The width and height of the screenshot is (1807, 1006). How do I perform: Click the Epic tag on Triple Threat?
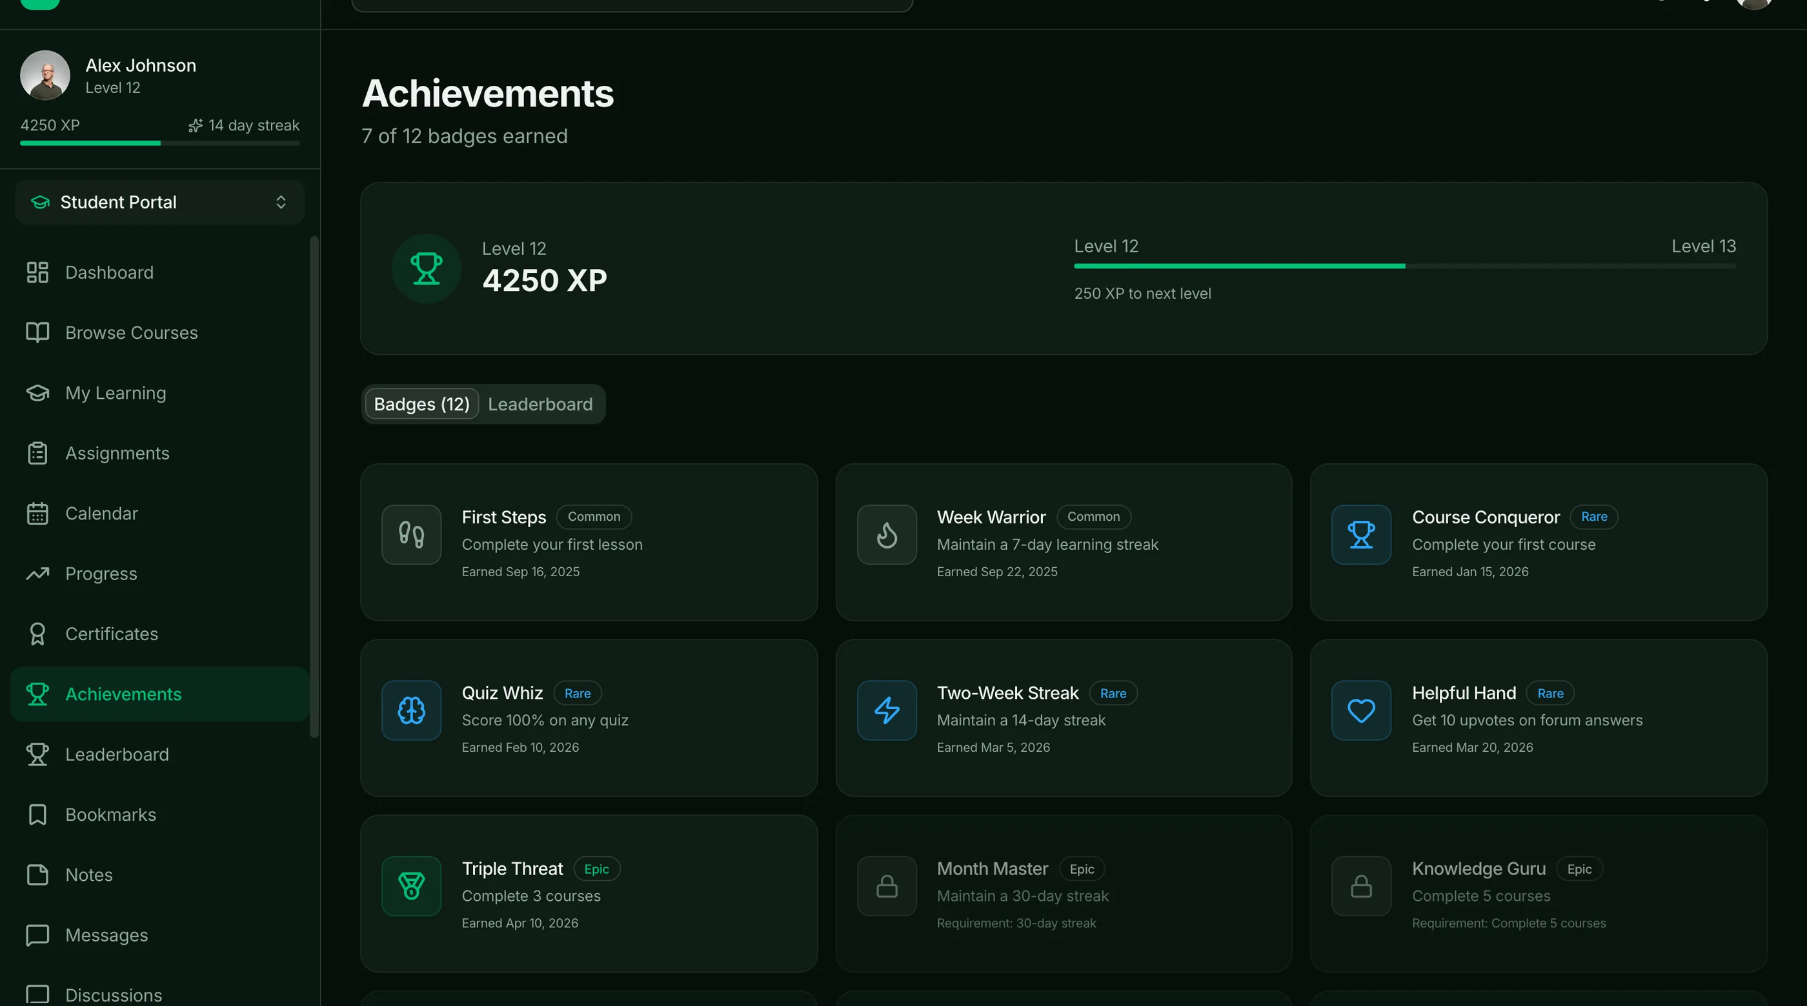(596, 869)
